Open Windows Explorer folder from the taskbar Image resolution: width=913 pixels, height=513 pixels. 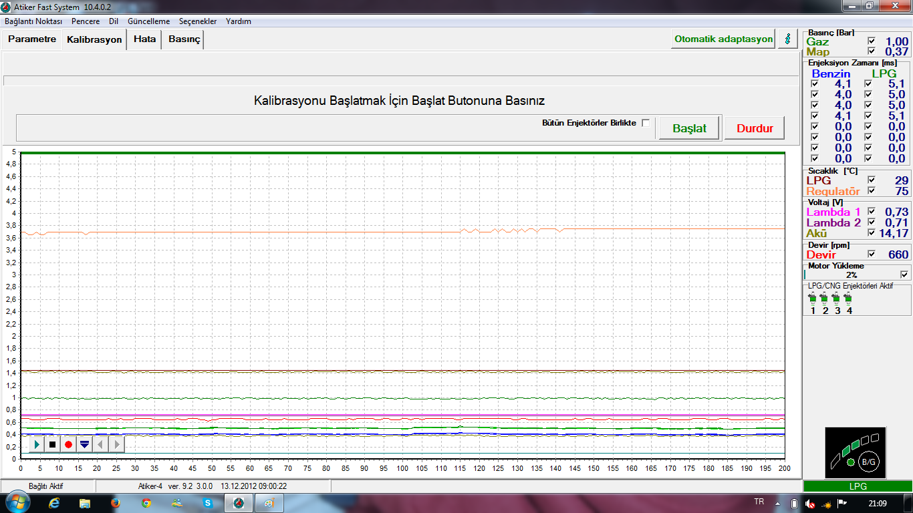coord(85,503)
